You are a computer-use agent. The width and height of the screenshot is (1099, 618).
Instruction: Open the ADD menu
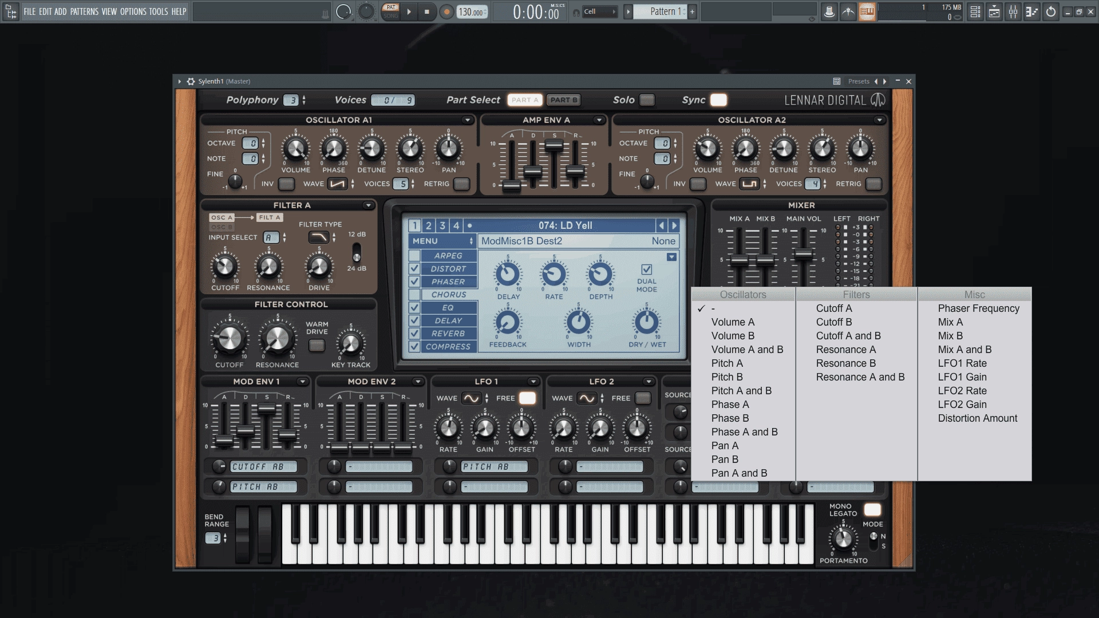pos(60,11)
